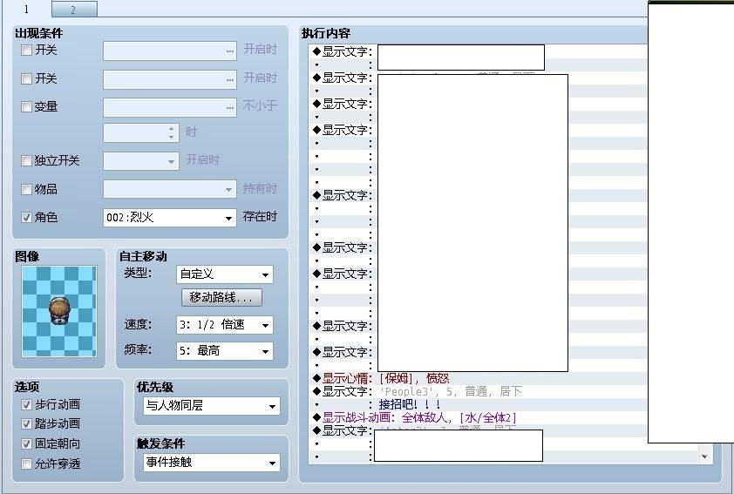Switch to event page tab 2

[74, 10]
